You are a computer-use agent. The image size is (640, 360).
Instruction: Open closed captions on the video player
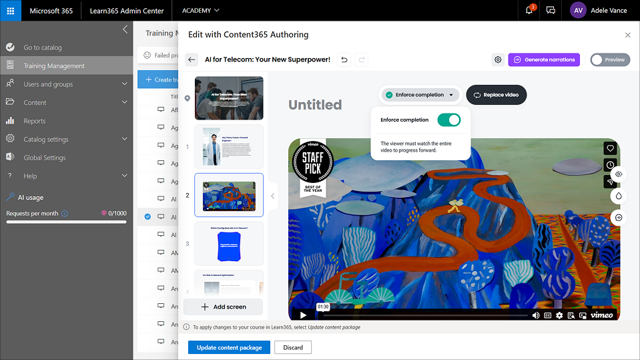(x=547, y=315)
